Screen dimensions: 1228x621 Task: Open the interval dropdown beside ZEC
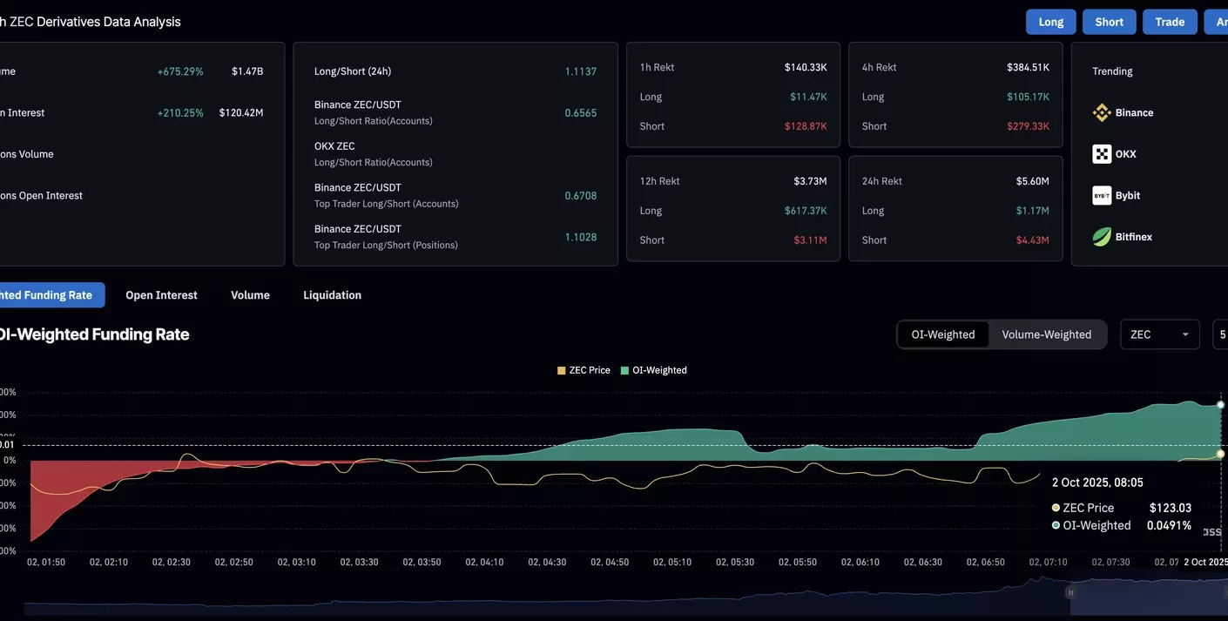click(x=1221, y=334)
